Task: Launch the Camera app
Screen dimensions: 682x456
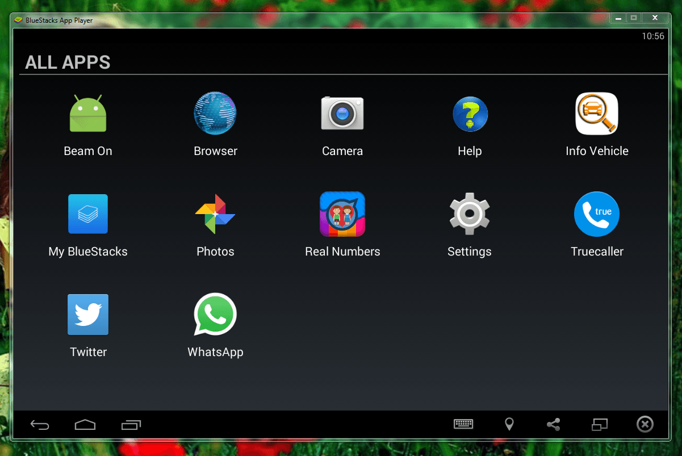Action: [x=342, y=114]
